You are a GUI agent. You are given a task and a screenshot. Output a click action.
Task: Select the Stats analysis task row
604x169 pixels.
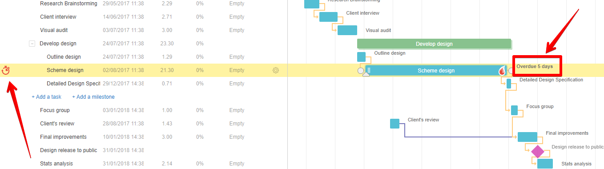pos(144,164)
